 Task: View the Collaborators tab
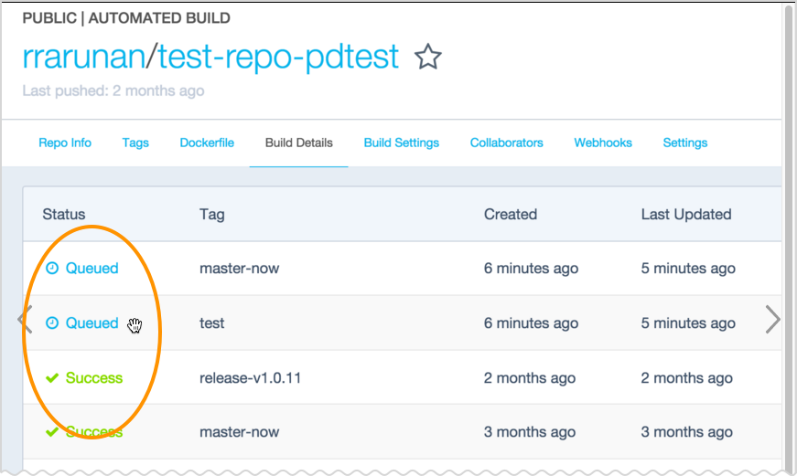506,143
